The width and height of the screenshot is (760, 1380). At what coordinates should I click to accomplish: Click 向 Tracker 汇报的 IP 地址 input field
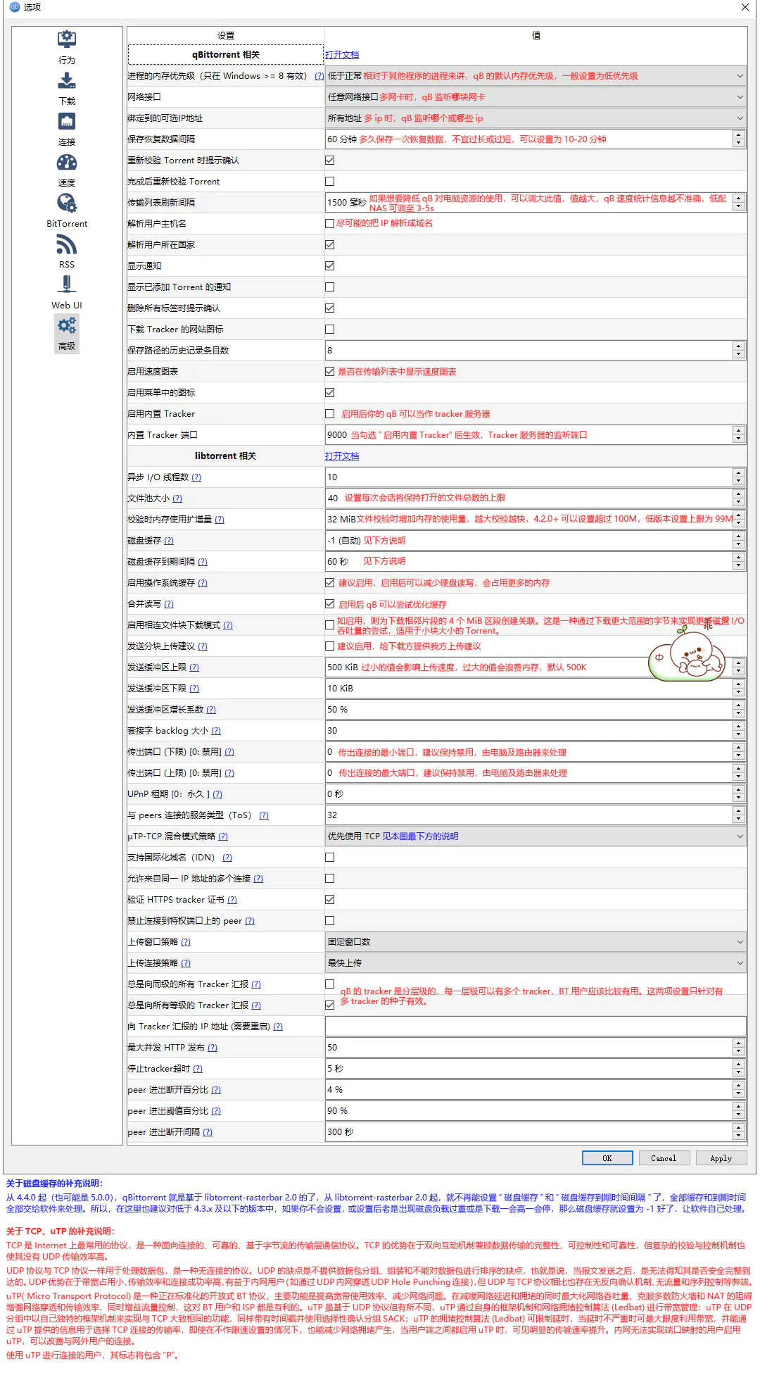click(536, 1027)
